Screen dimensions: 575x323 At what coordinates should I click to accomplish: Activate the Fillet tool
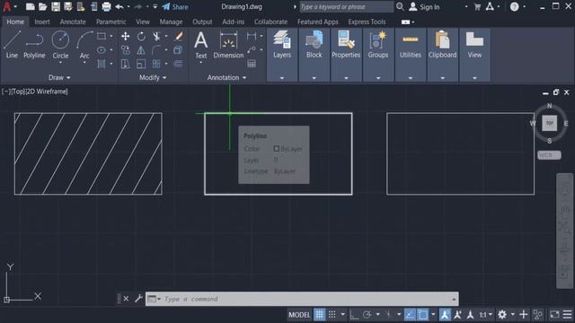[156, 50]
